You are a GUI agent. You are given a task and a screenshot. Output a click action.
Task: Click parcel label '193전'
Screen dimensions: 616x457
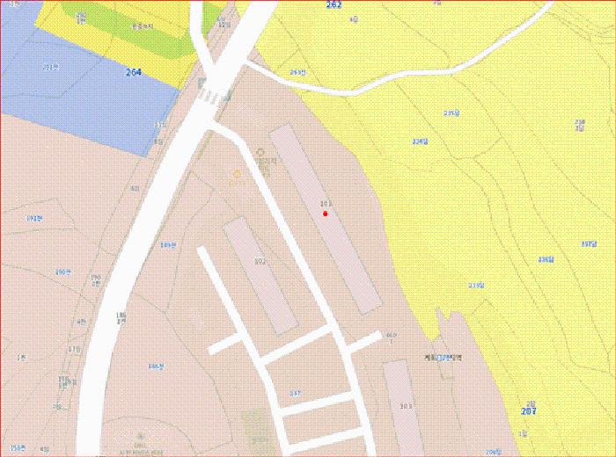click(34, 219)
